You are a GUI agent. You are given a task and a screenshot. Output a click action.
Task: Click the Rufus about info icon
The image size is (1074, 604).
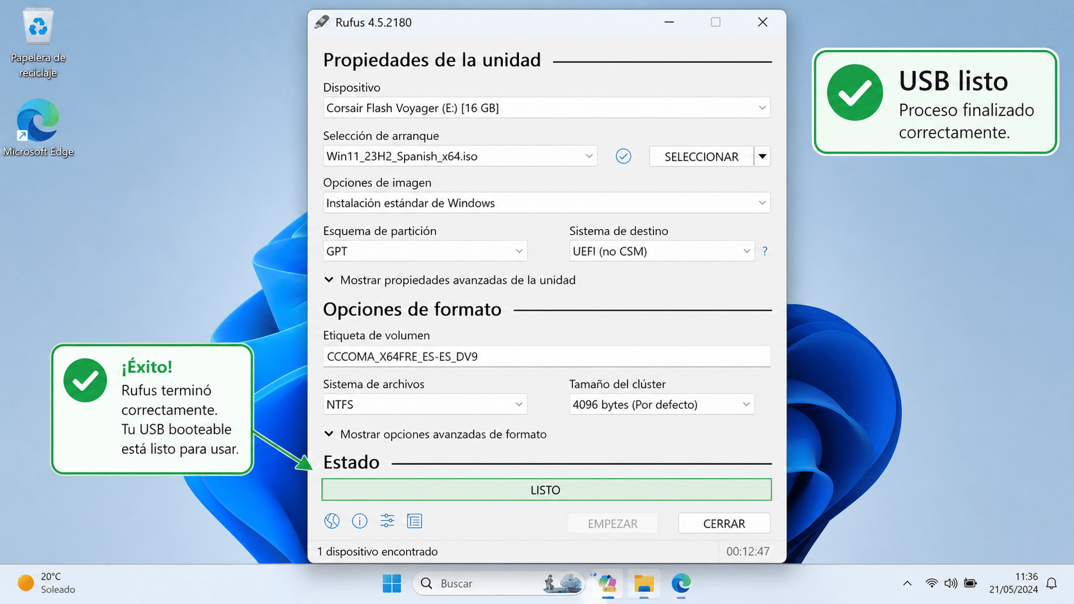click(x=360, y=521)
